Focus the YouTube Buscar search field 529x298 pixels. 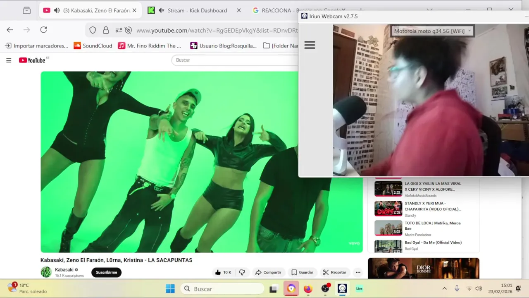(x=235, y=60)
